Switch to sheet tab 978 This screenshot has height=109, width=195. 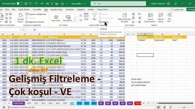pos(79,103)
